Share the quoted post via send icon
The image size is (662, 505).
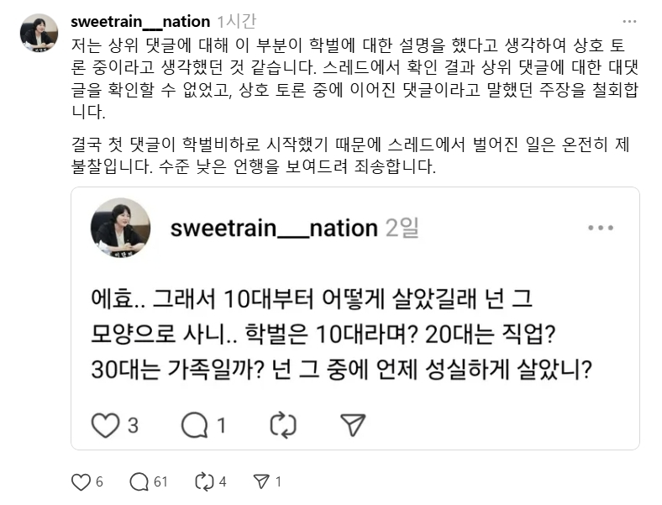click(353, 425)
